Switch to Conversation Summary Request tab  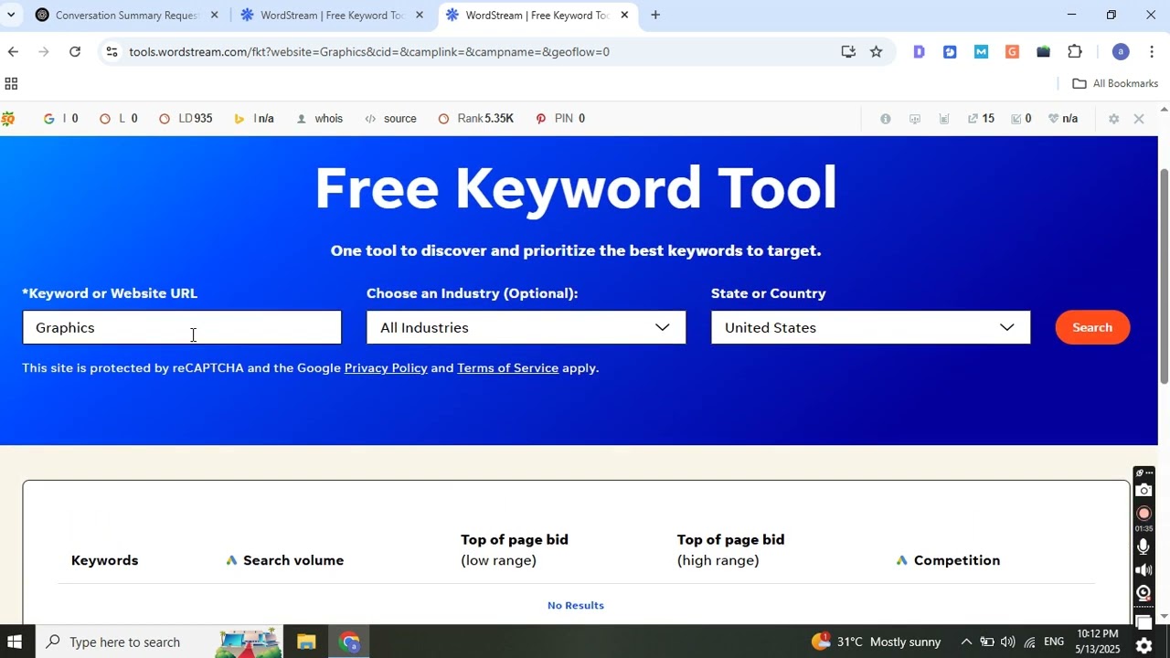click(126, 16)
